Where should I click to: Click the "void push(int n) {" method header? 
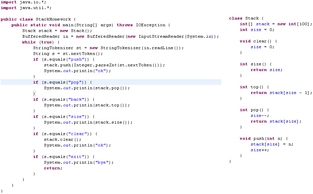pos(264,138)
